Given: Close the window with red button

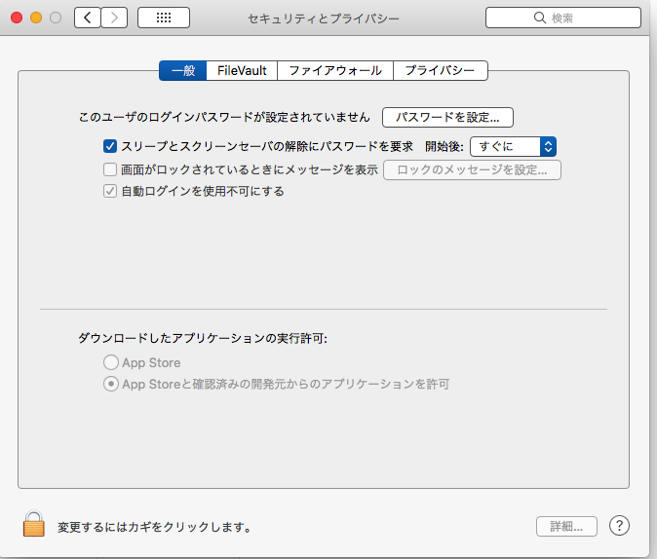Looking at the screenshot, I should point(17,18).
